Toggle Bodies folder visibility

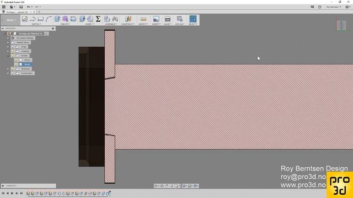pyautogui.click(x=13, y=56)
